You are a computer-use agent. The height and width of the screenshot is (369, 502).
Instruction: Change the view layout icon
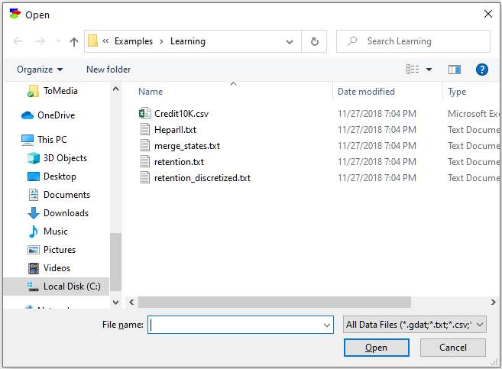click(413, 69)
